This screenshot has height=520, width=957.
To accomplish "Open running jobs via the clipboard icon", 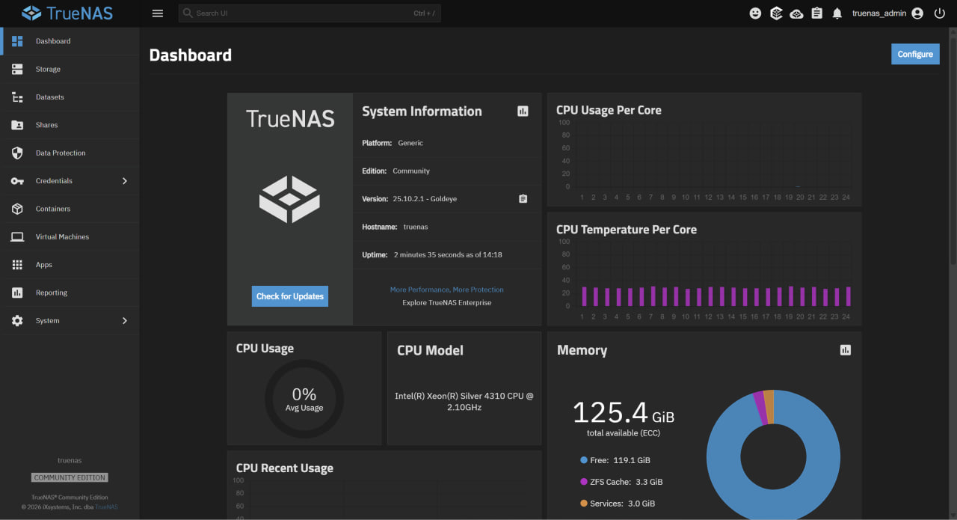I will point(817,13).
